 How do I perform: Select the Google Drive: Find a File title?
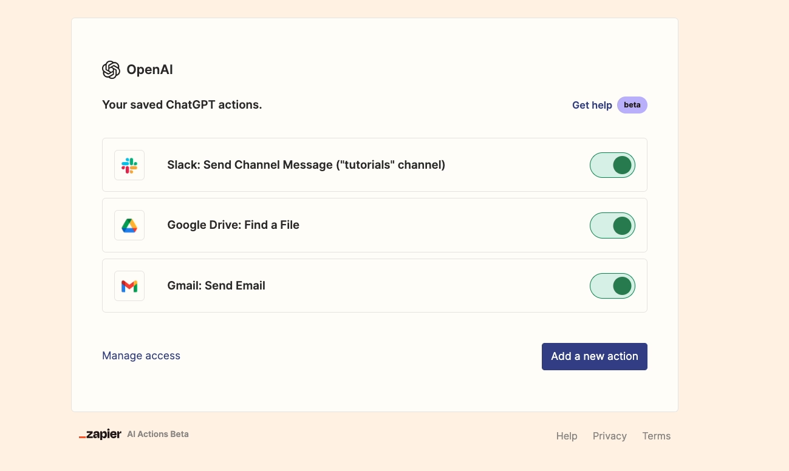pos(233,225)
